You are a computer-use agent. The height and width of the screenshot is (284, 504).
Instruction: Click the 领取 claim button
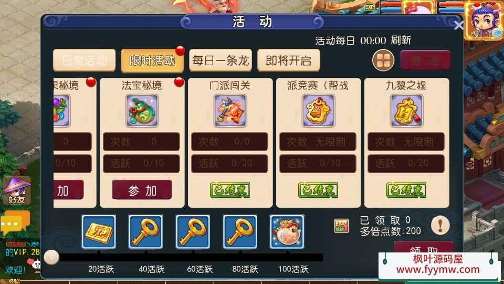424,247
